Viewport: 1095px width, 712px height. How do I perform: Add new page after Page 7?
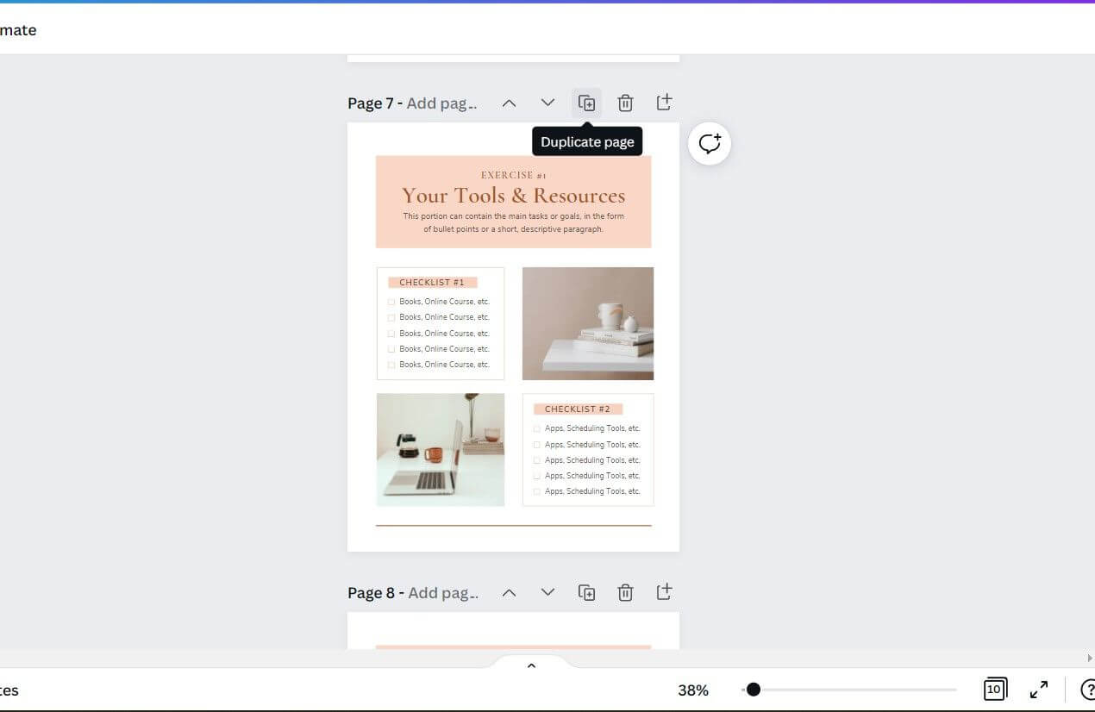coord(664,103)
